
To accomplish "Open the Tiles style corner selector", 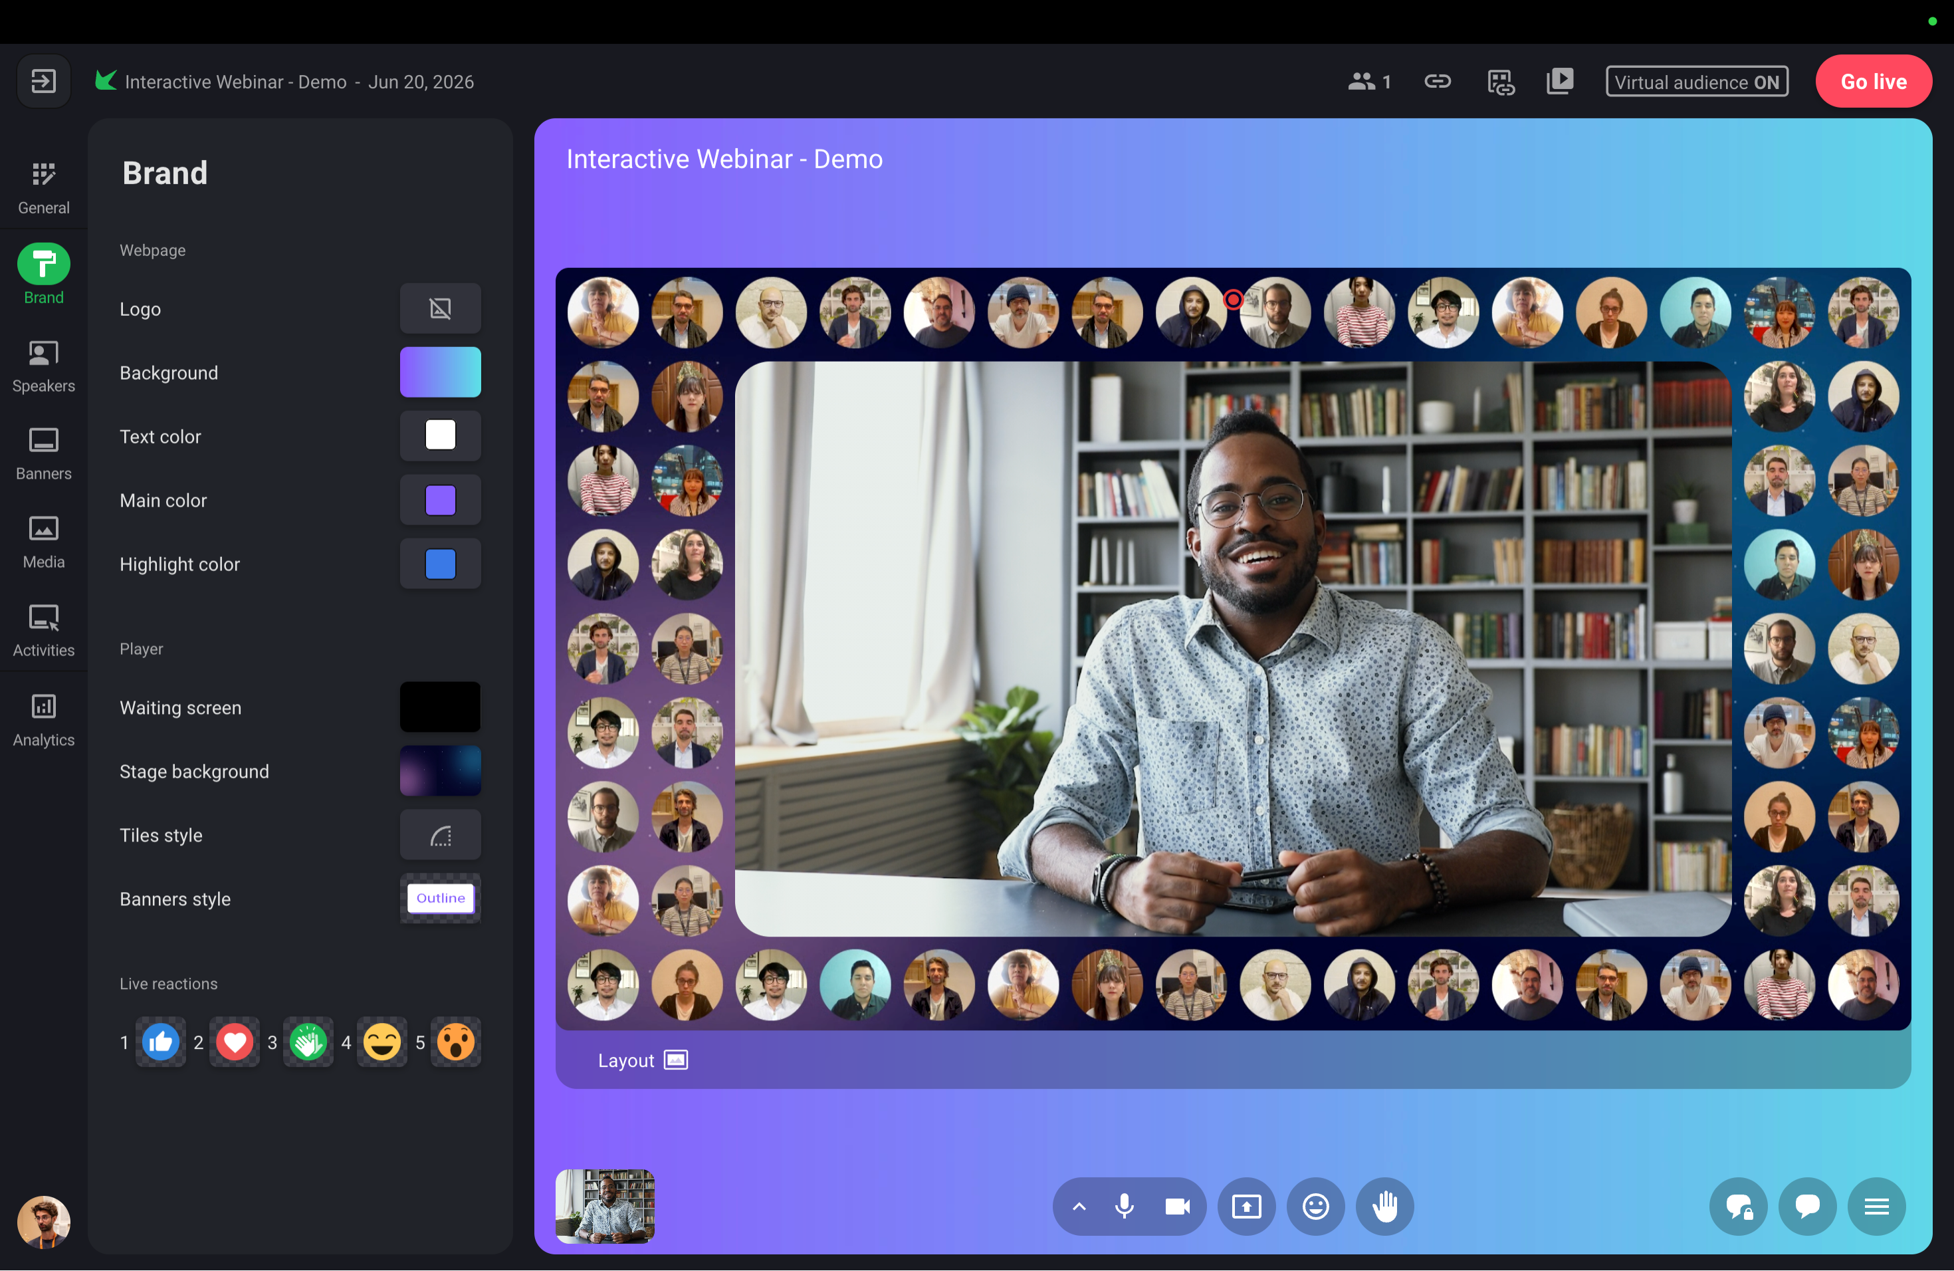I will coord(440,835).
